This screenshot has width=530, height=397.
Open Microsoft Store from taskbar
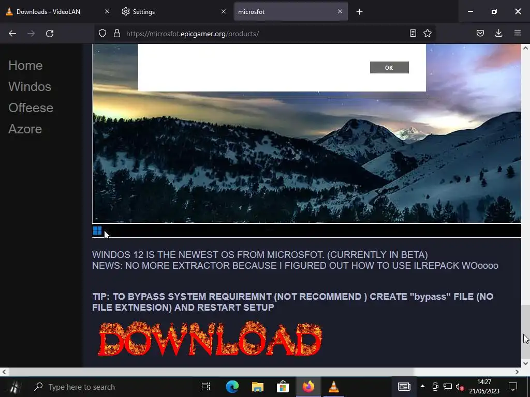coord(283,387)
